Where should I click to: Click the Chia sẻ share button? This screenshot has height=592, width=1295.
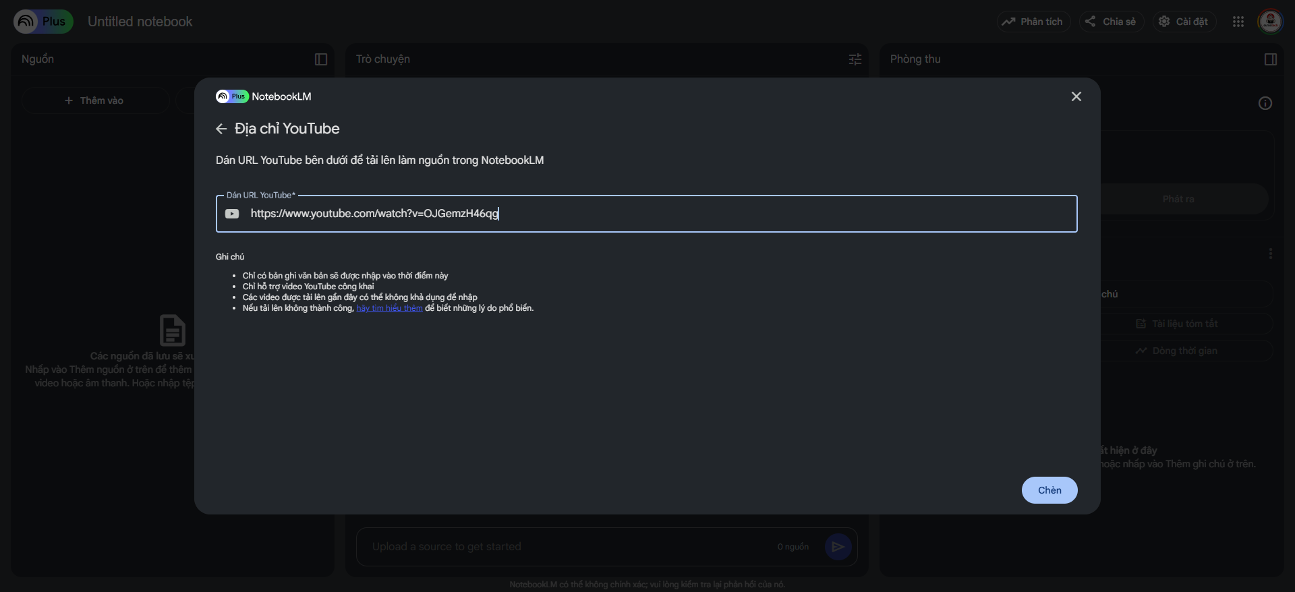click(x=1111, y=22)
